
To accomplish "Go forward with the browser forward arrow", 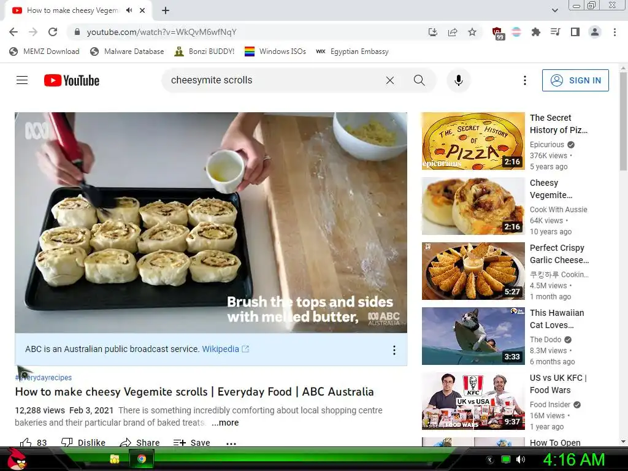I will pyautogui.click(x=33, y=32).
